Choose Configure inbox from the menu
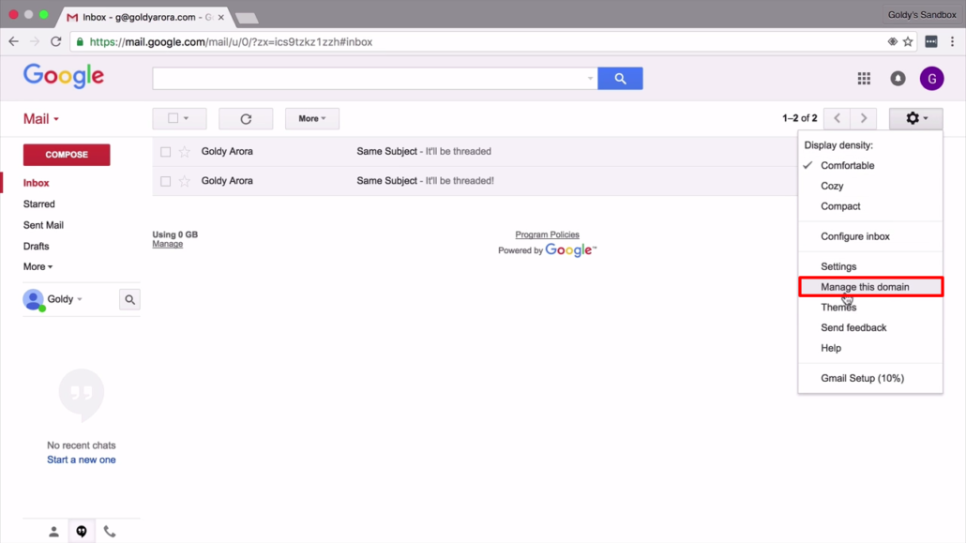 pos(870,236)
